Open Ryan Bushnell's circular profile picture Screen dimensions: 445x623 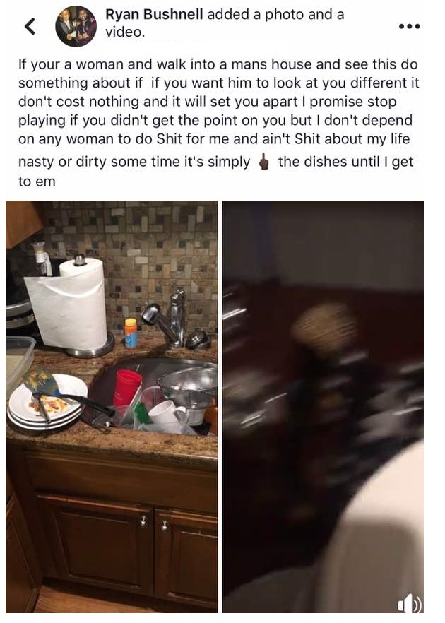point(76,26)
